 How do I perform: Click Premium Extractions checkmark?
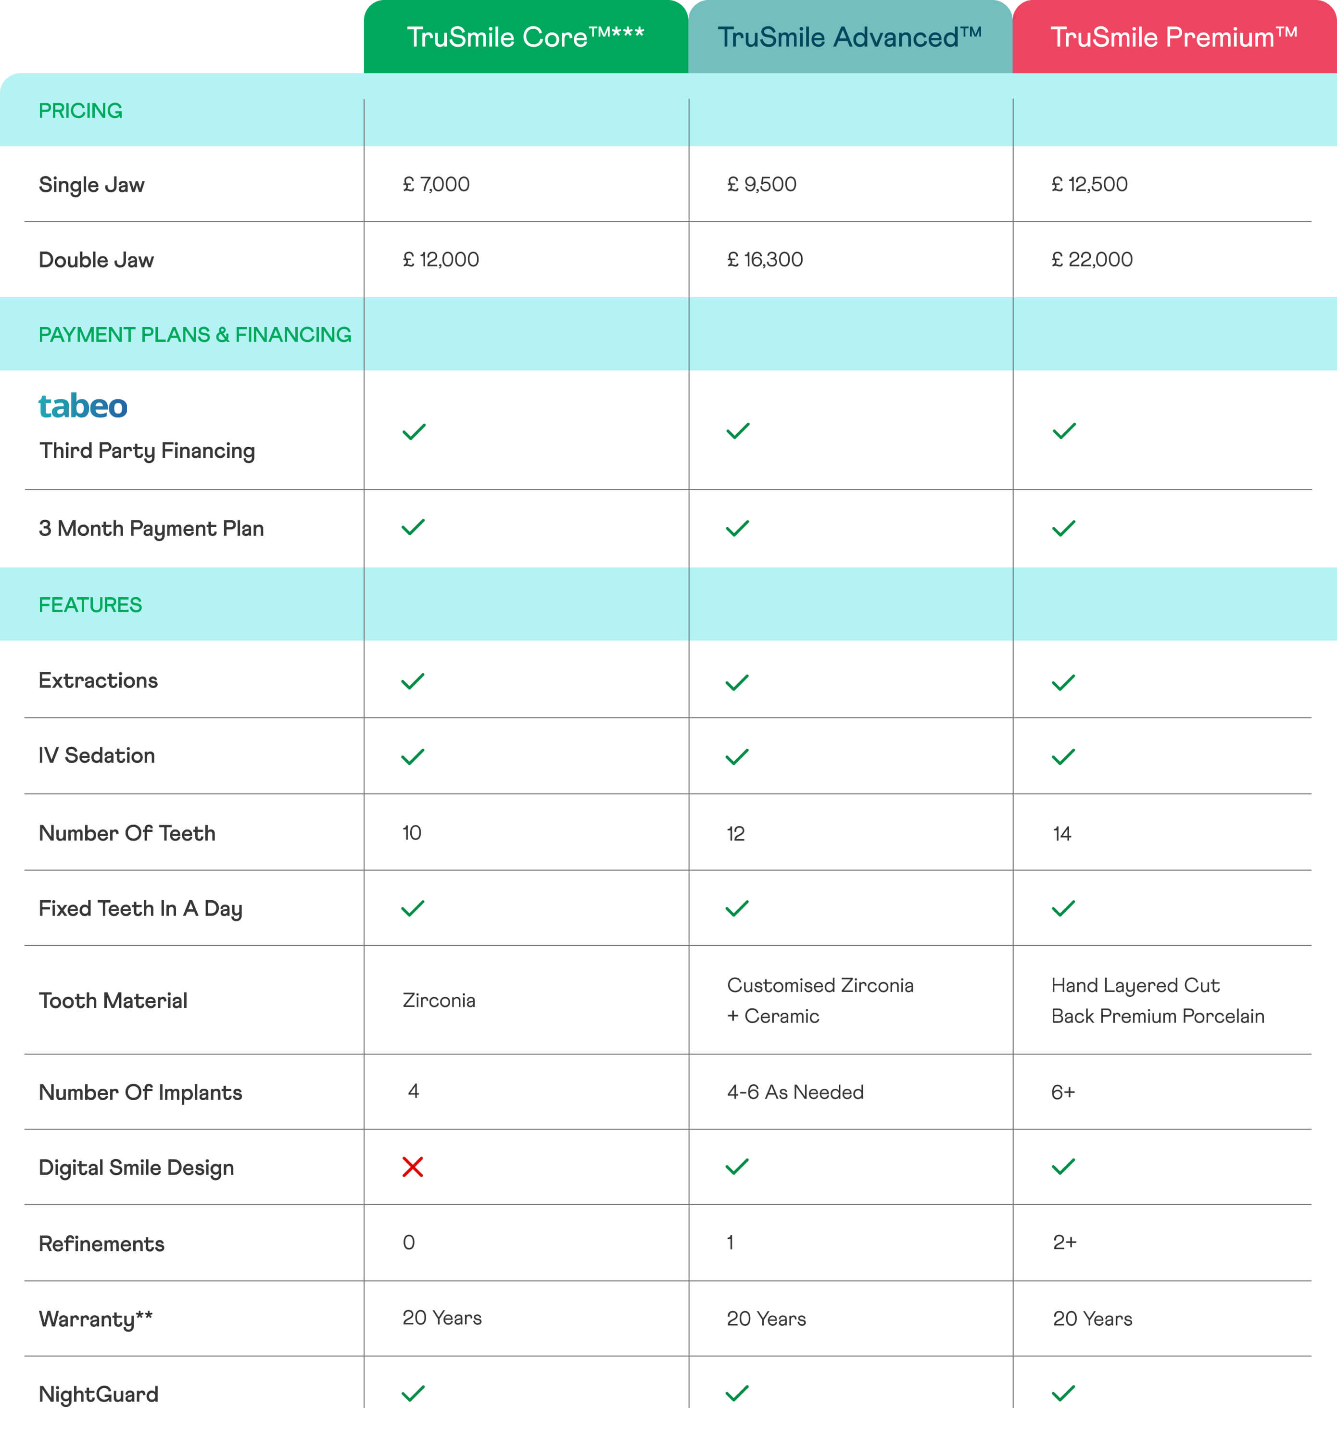[x=1063, y=682]
